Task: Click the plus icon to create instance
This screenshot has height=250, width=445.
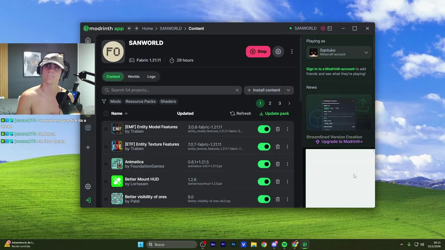Action: pyautogui.click(x=88, y=147)
